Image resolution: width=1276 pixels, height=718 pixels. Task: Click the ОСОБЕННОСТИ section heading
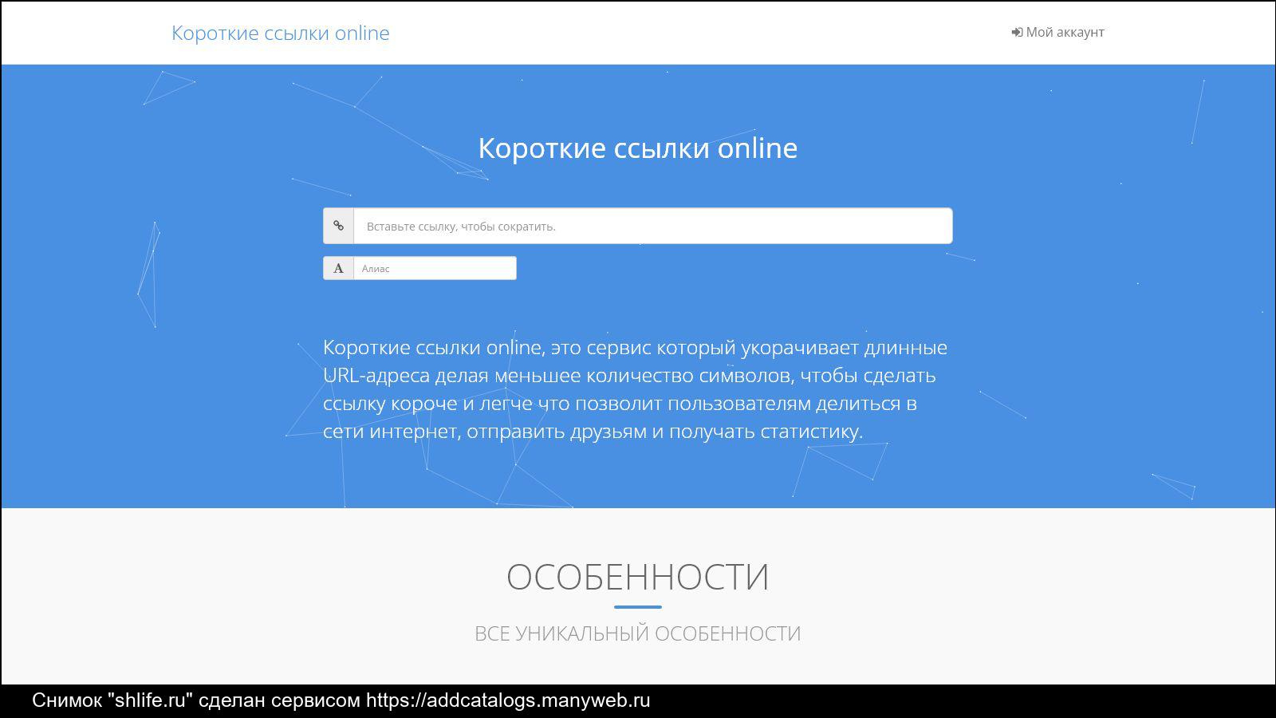point(638,577)
